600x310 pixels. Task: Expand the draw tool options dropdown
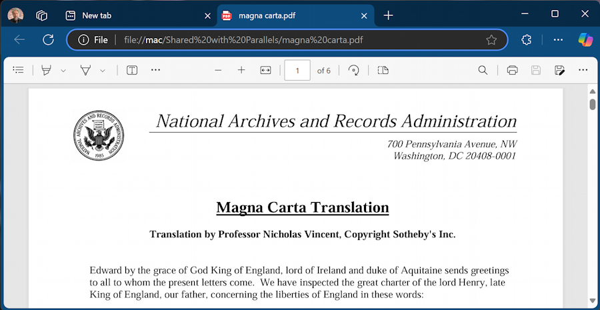point(103,71)
